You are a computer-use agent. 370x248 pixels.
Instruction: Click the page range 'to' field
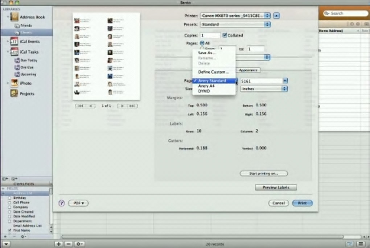pyautogui.click(x=255, y=49)
